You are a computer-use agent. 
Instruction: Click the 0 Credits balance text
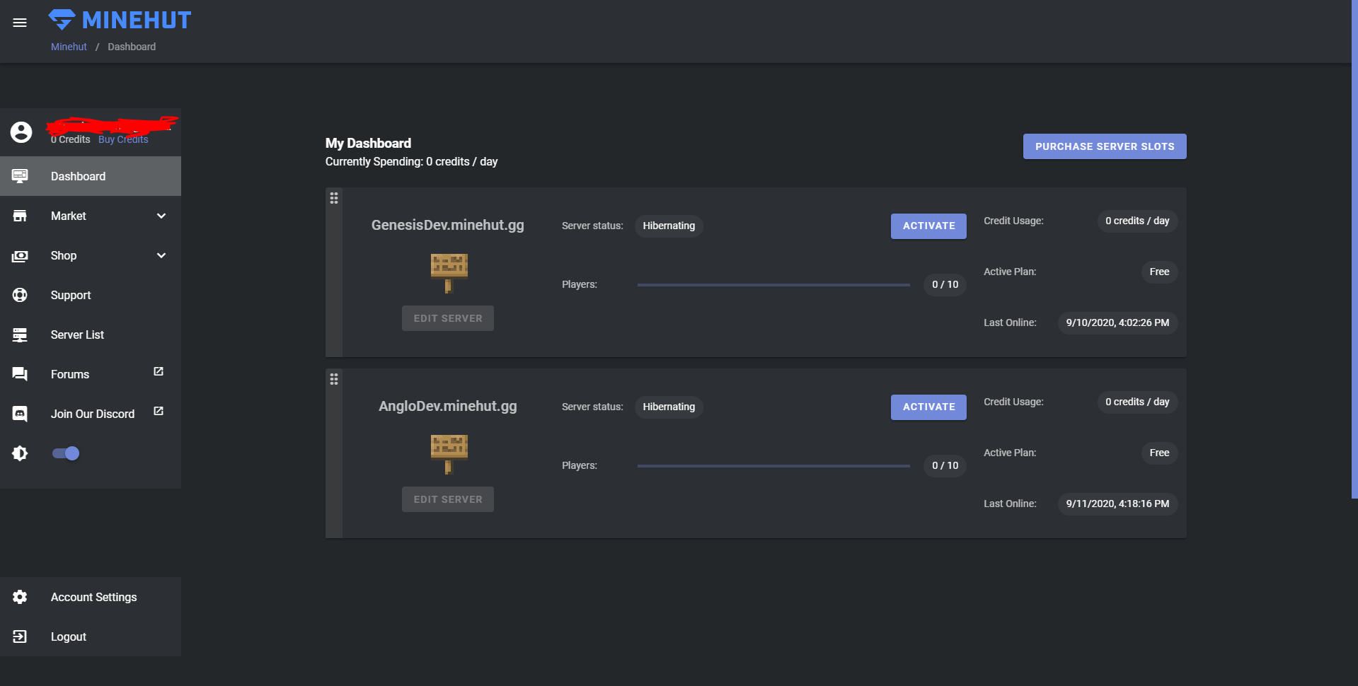pyautogui.click(x=71, y=139)
